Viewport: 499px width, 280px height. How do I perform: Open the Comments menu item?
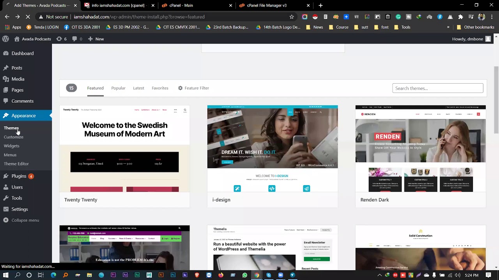23,101
